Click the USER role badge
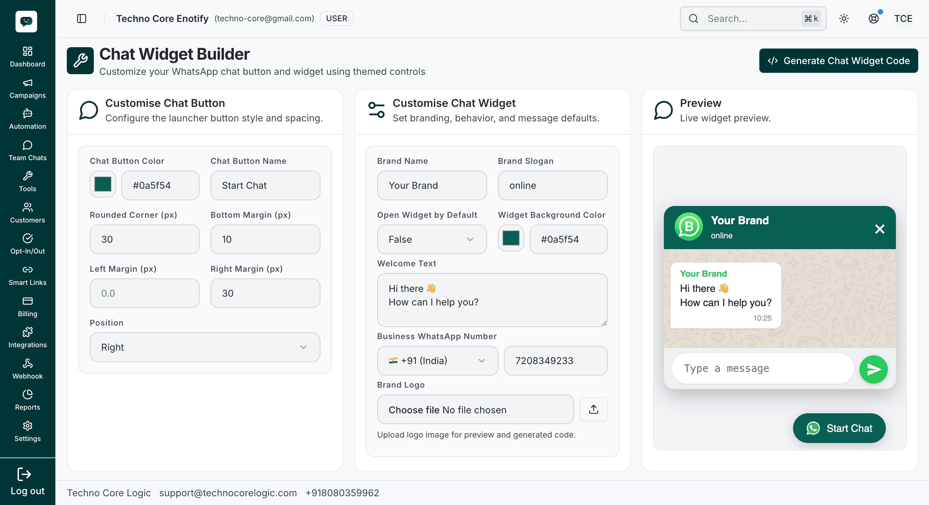929x505 pixels. click(x=336, y=19)
